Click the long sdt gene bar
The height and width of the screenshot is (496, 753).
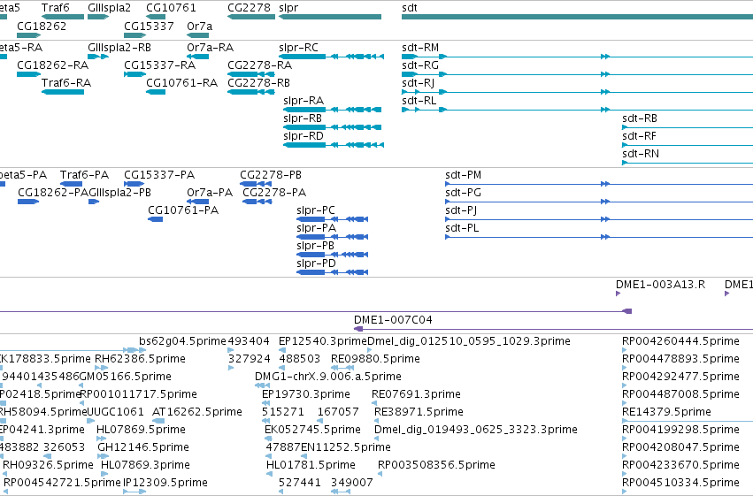577,17
